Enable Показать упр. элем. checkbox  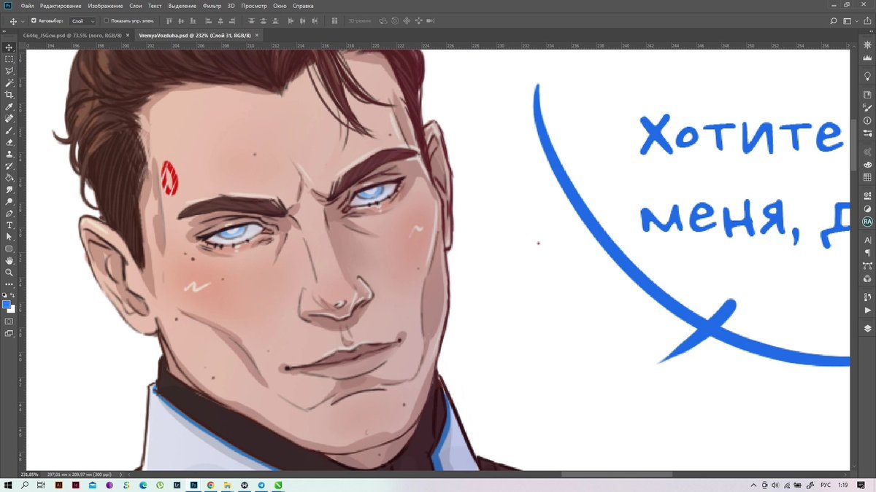click(x=106, y=21)
